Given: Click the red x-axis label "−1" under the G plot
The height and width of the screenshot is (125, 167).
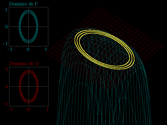Looking at the screenshot, I should [10, 109].
